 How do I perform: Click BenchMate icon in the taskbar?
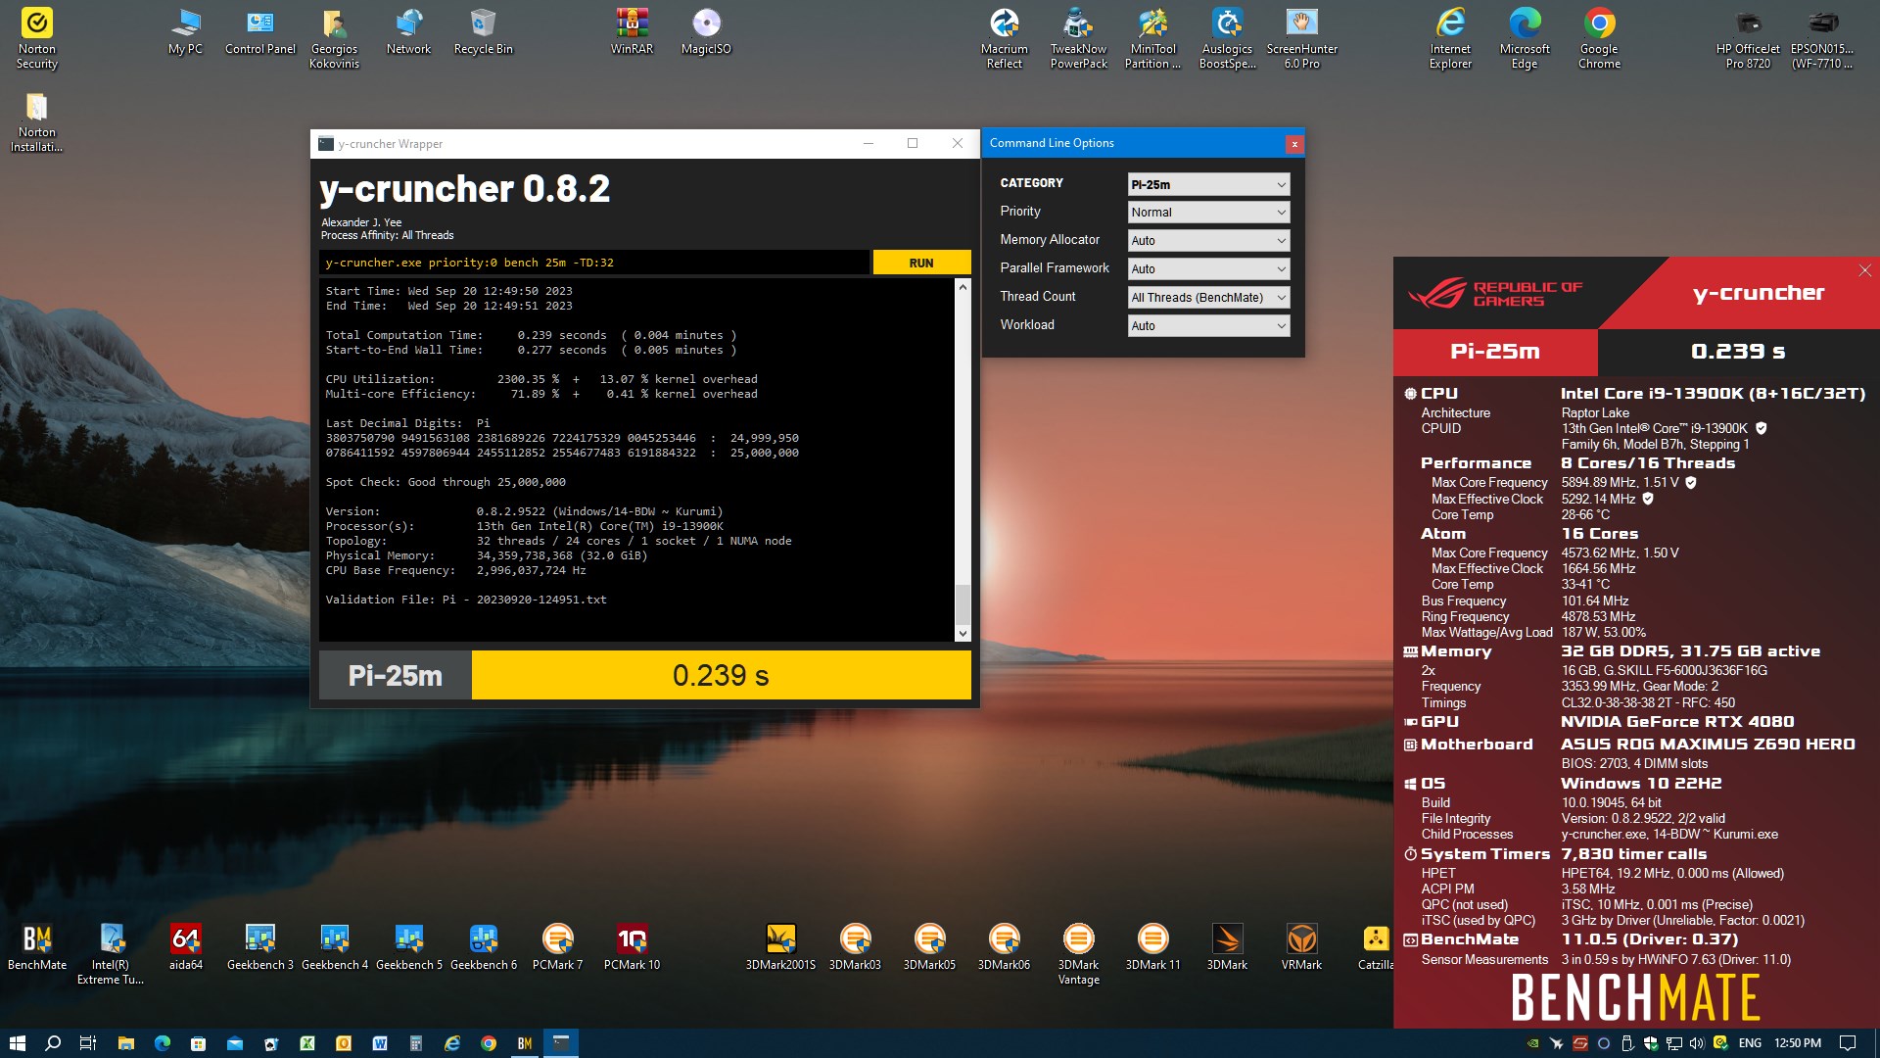(x=525, y=1043)
